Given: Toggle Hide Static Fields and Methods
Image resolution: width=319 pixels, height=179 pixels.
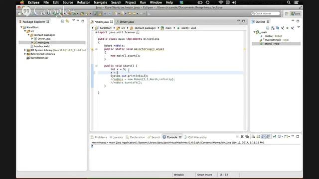Looking at the screenshot, I should pos(283,28).
